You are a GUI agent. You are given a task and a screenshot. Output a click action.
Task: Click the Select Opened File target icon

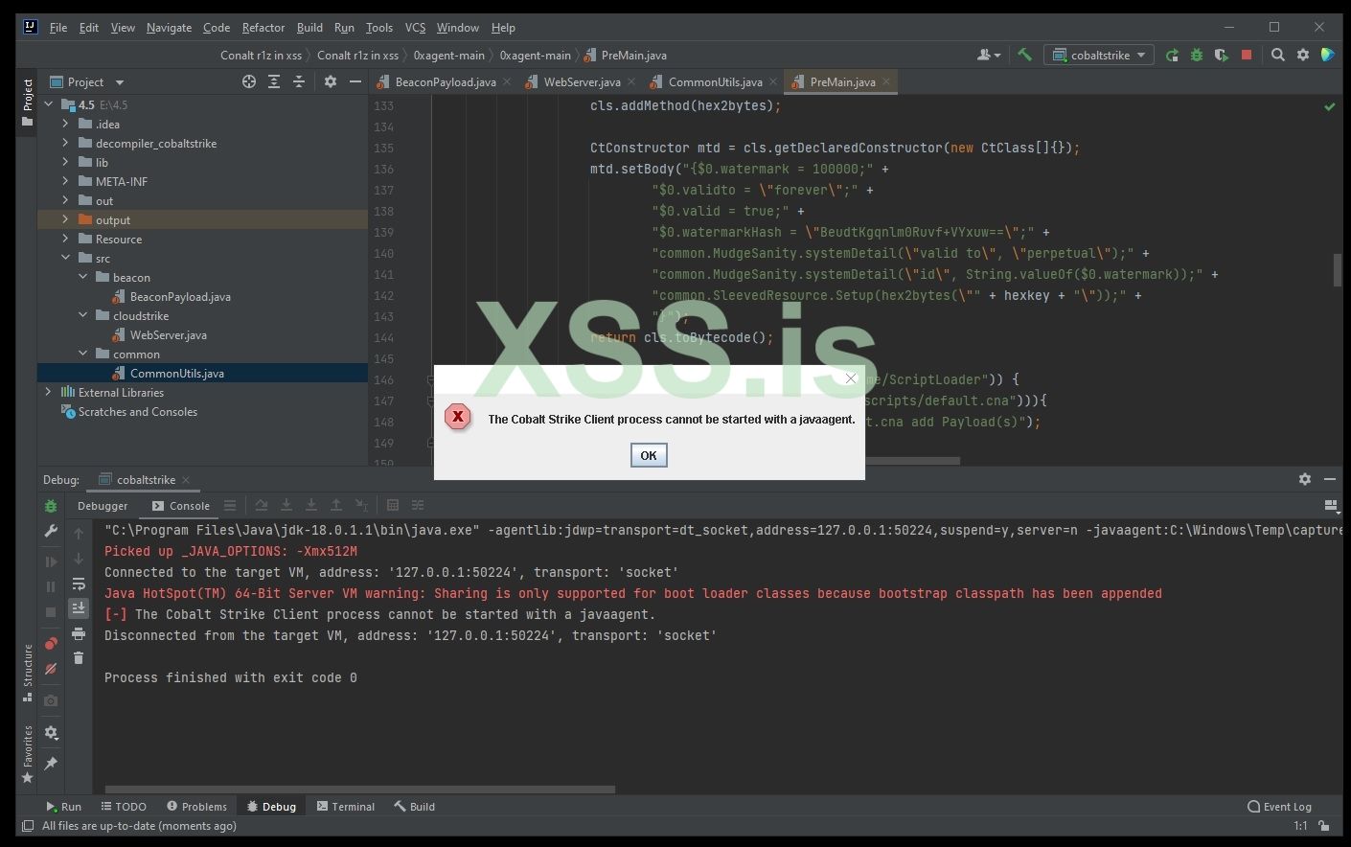pos(249,81)
